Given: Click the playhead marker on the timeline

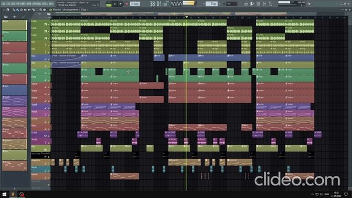Looking at the screenshot, I should point(186,17).
